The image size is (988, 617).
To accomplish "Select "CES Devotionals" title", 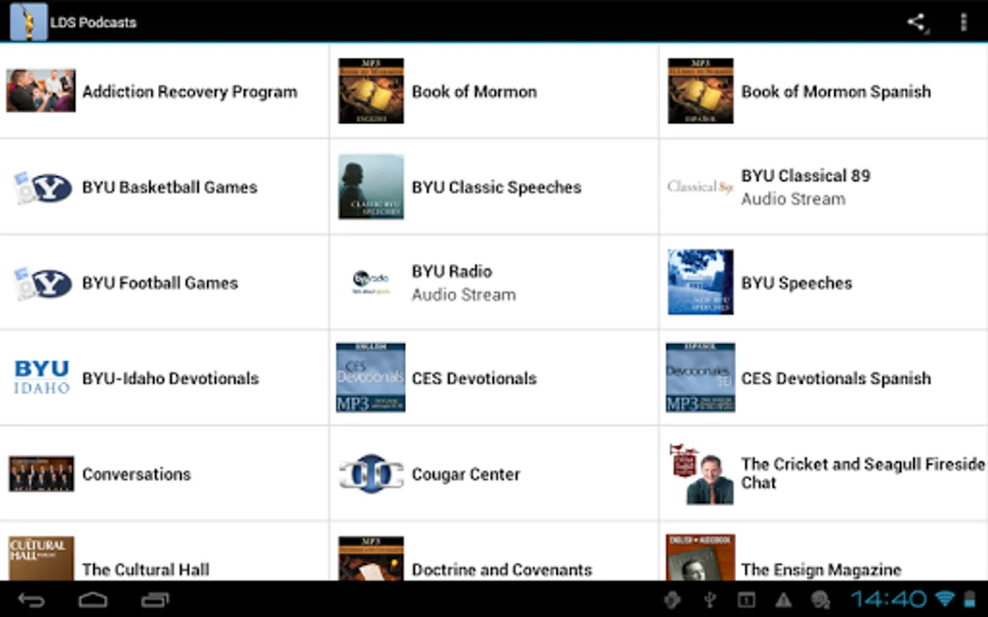I will coord(474,378).
